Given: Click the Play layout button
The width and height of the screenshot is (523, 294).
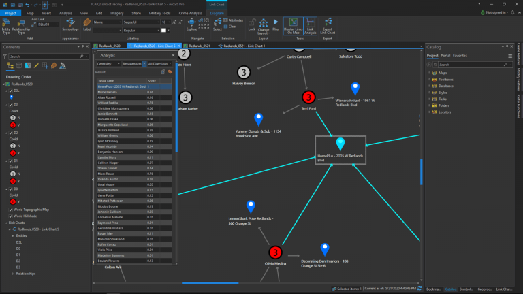Looking at the screenshot, I should [x=276, y=24].
